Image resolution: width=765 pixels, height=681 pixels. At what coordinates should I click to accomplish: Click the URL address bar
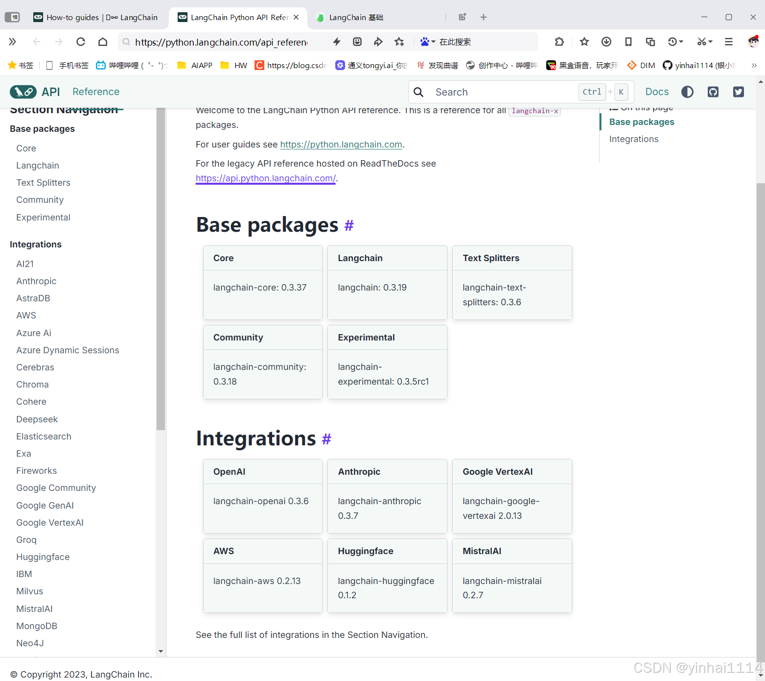point(221,42)
